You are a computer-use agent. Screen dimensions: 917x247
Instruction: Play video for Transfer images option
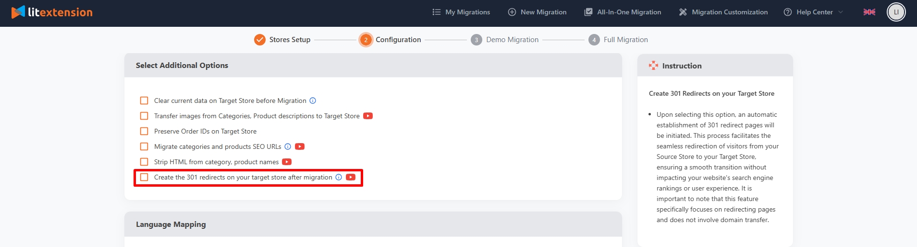368,116
